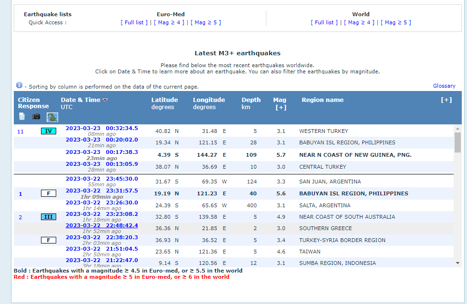
Task: Click the table scrollbar down arrow
Action: (x=457, y=263)
